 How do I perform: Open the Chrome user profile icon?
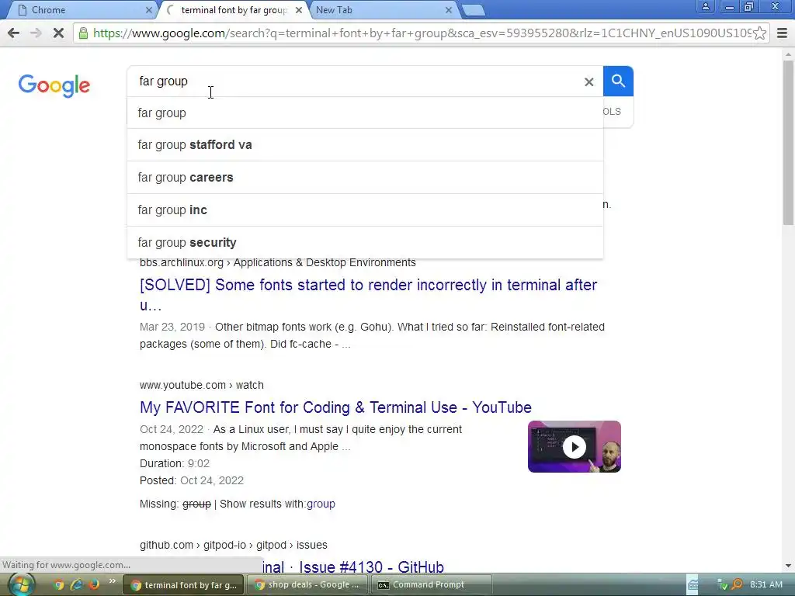(x=705, y=6)
